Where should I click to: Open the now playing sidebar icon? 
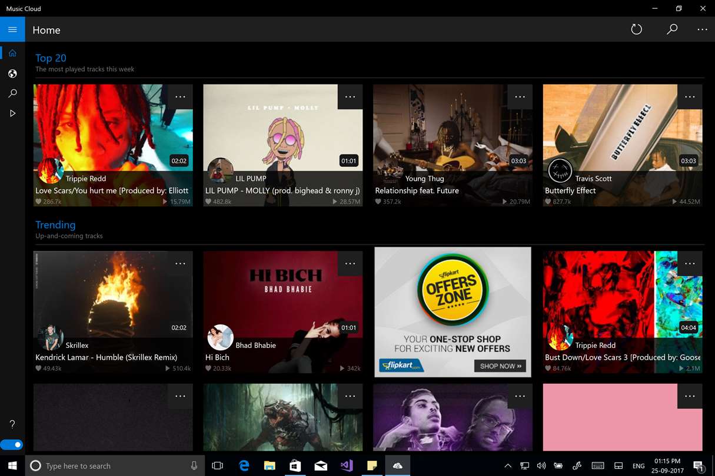[12, 113]
